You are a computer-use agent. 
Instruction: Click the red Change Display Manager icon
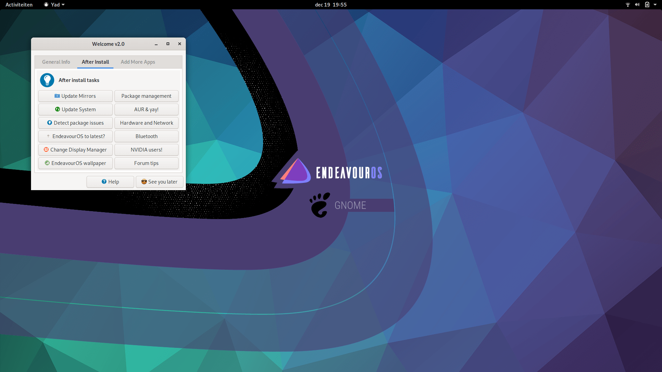(46, 150)
